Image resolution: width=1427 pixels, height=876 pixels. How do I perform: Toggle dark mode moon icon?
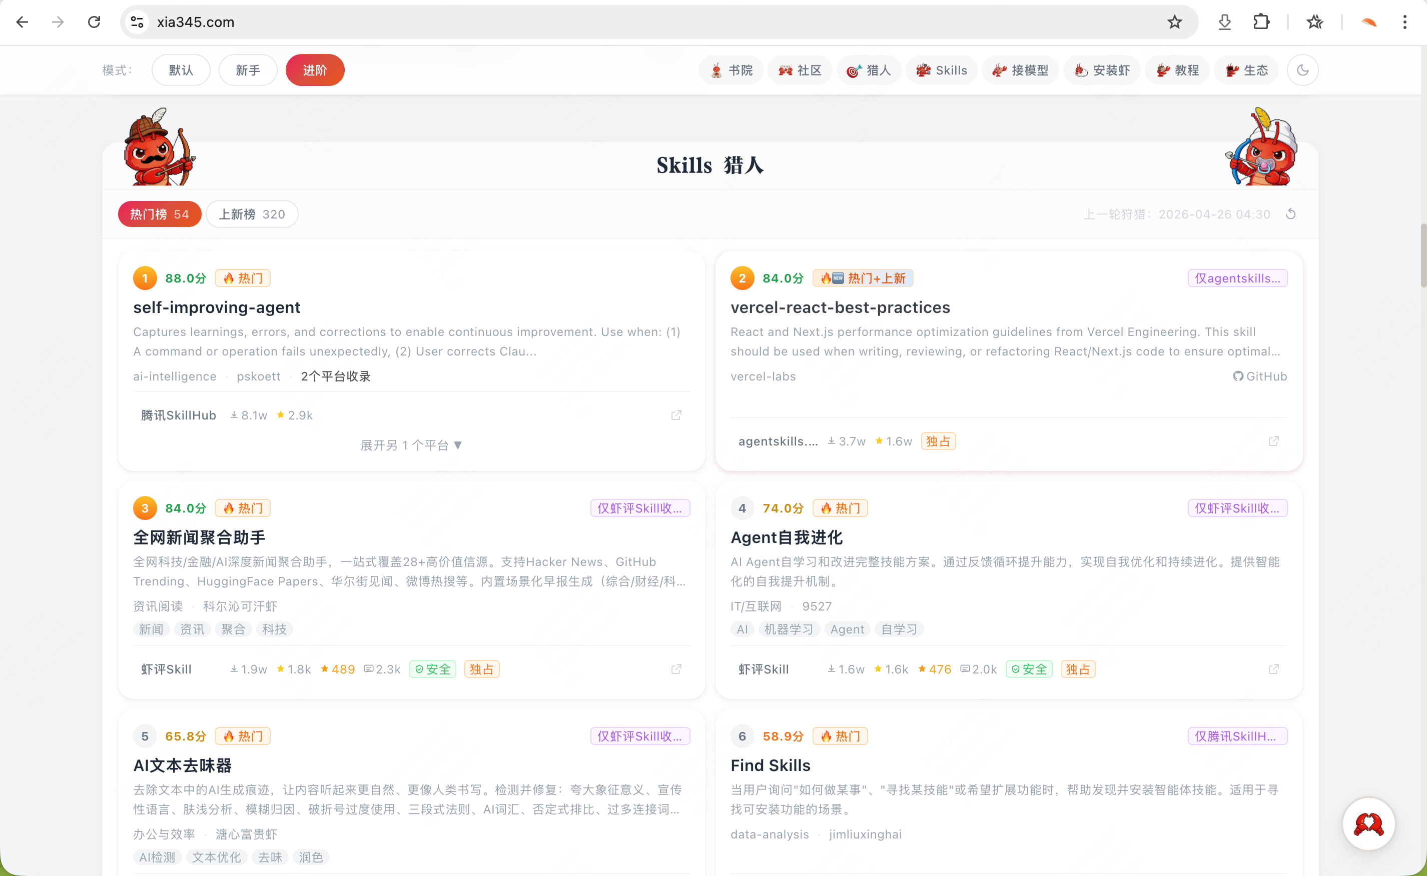pyautogui.click(x=1302, y=70)
